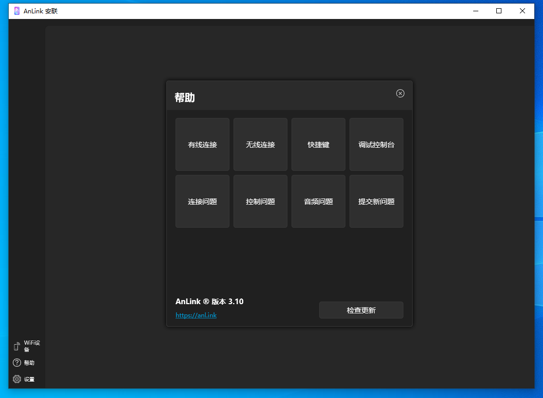Click the WiFi设备 phone icon in sidebar
This screenshot has height=398, width=543.
[x=16, y=346]
